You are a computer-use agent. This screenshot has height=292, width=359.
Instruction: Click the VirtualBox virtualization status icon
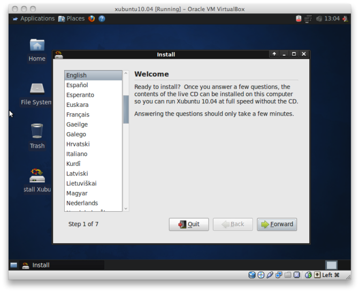click(297, 275)
